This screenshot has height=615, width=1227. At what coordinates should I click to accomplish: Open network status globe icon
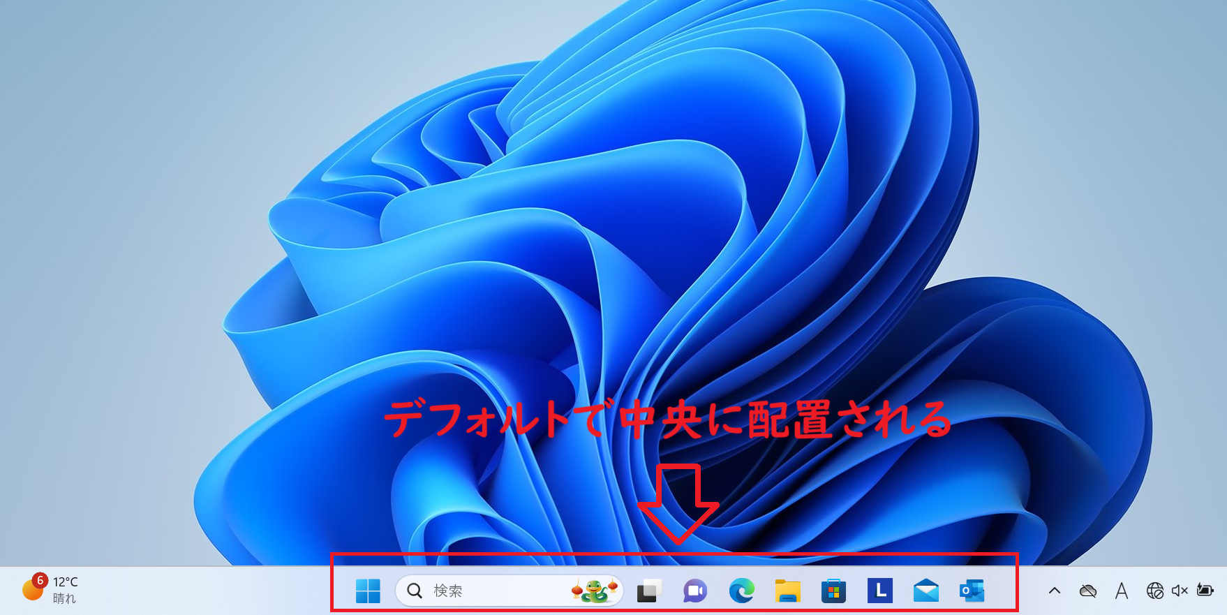click(1155, 591)
